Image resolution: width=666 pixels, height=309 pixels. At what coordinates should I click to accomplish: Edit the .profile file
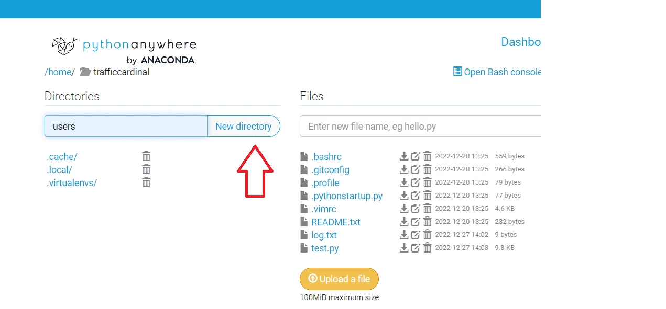coord(416,182)
